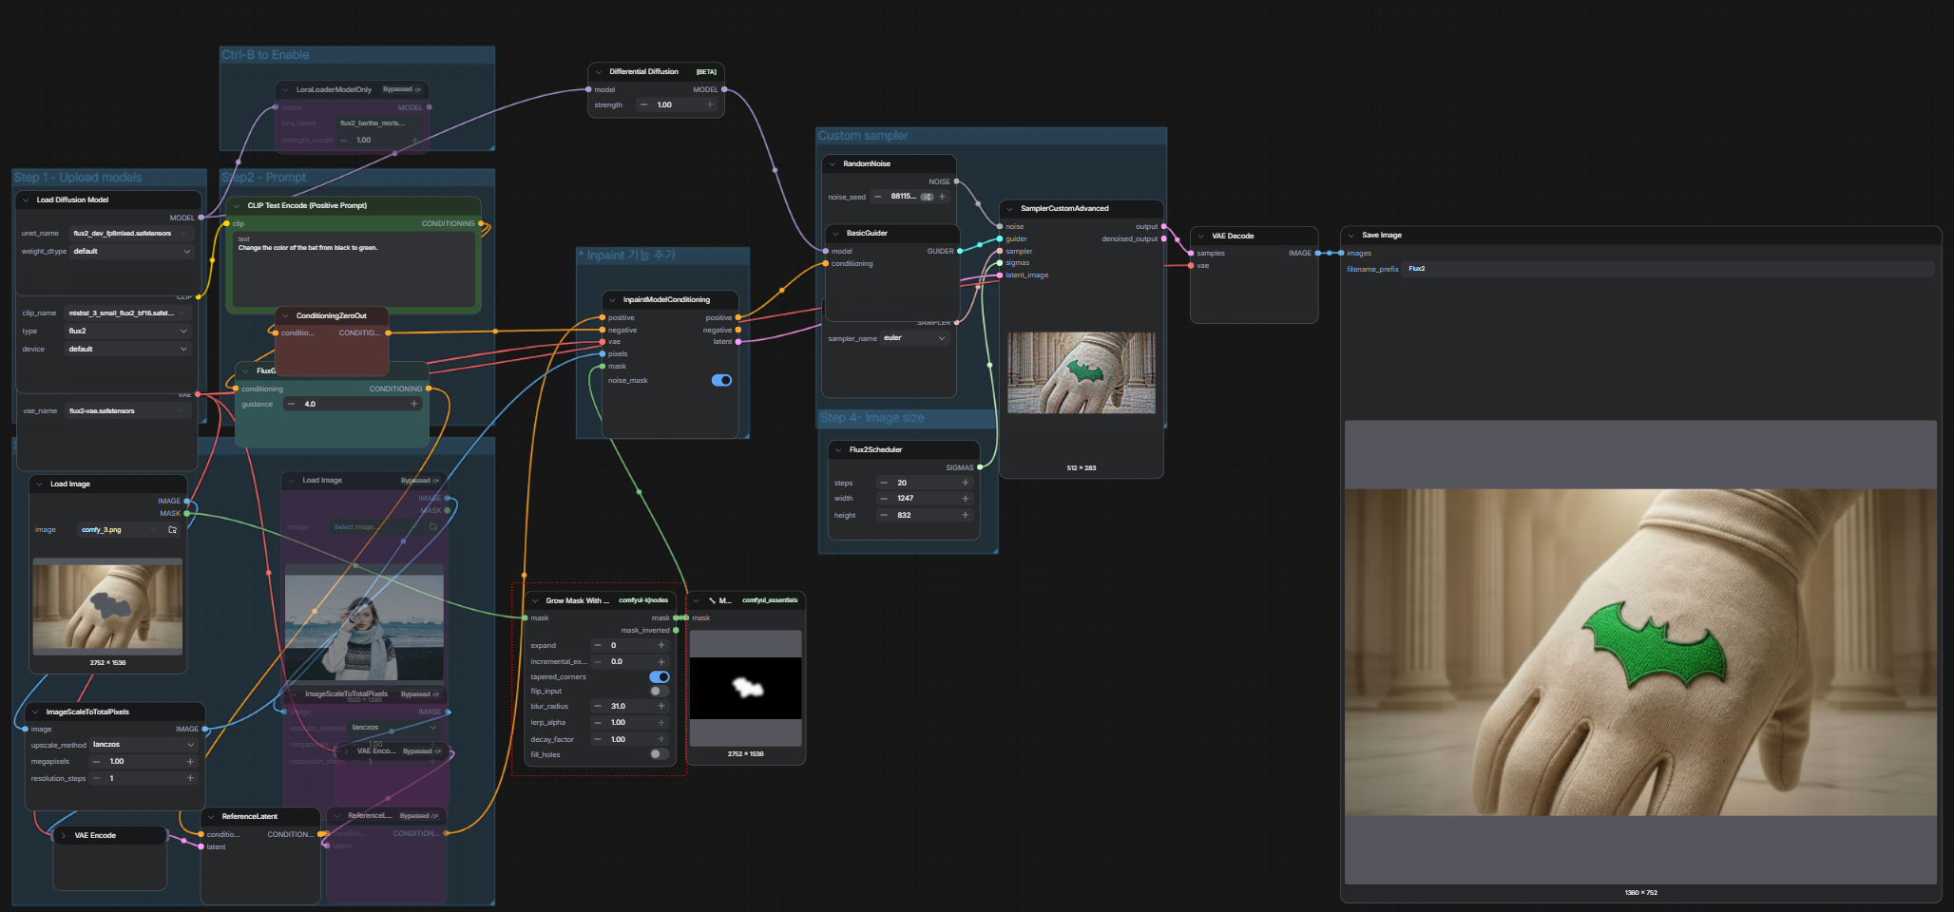The width and height of the screenshot is (1954, 912).
Task: Toggle tapered_corners switch off
Action: coord(660,676)
